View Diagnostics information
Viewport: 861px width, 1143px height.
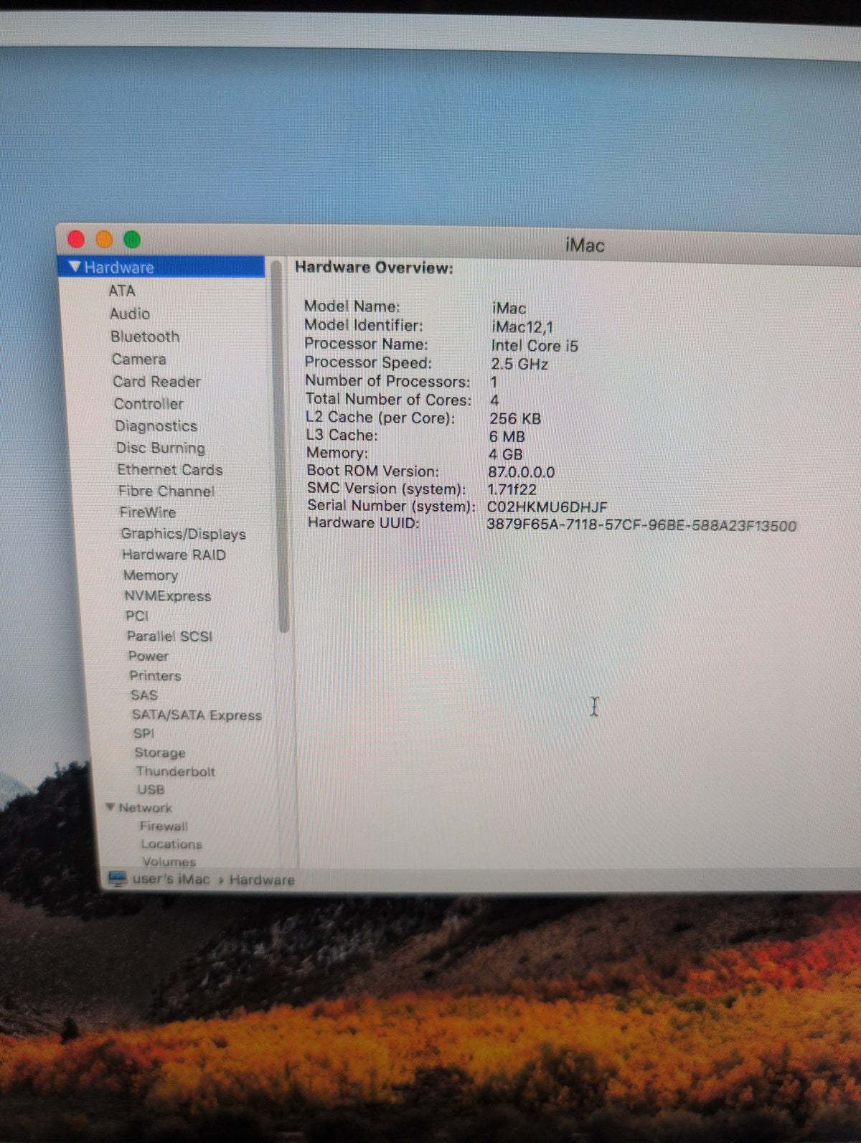156,425
